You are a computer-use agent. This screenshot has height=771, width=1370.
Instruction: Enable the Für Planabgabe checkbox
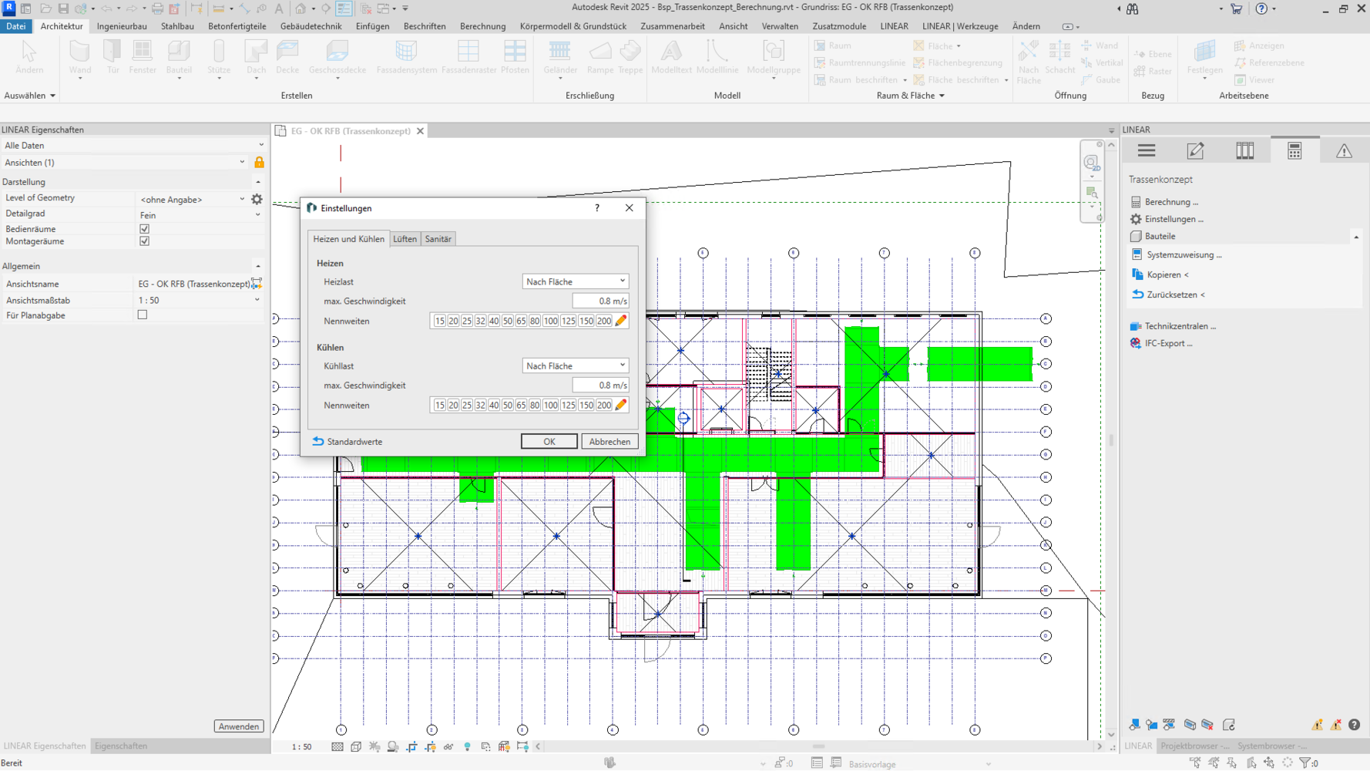click(x=143, y=315)
